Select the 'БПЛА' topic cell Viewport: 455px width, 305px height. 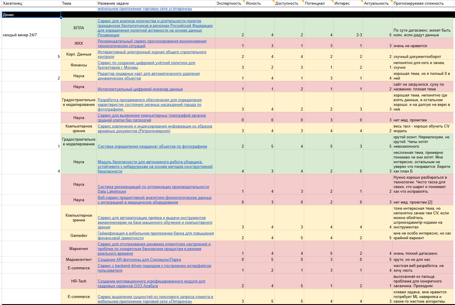79,28
